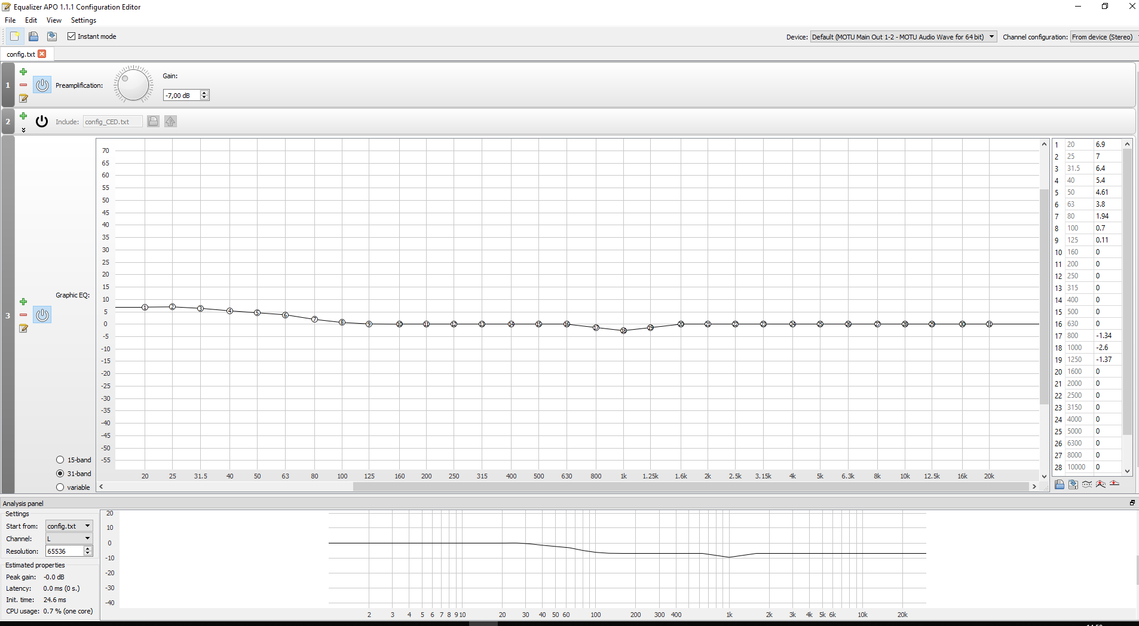1139x626 pixels.
Task: Remove the Preamplification filter with the red minus
Action: pos(23,85)
